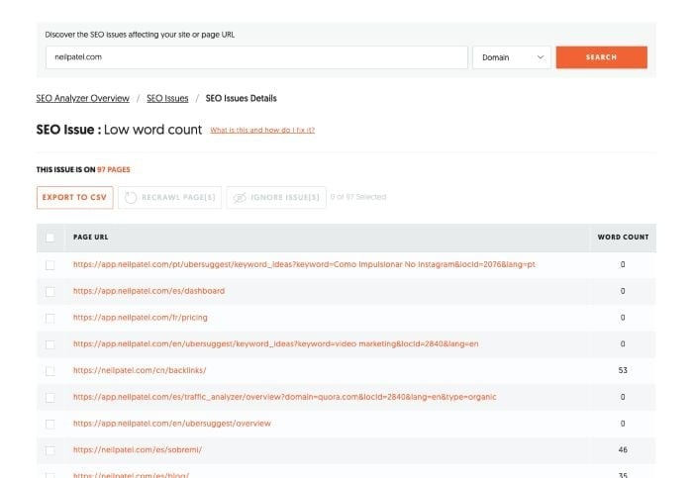Click the Word Count column header
This screenshot has width=693, height=478.
623,238
